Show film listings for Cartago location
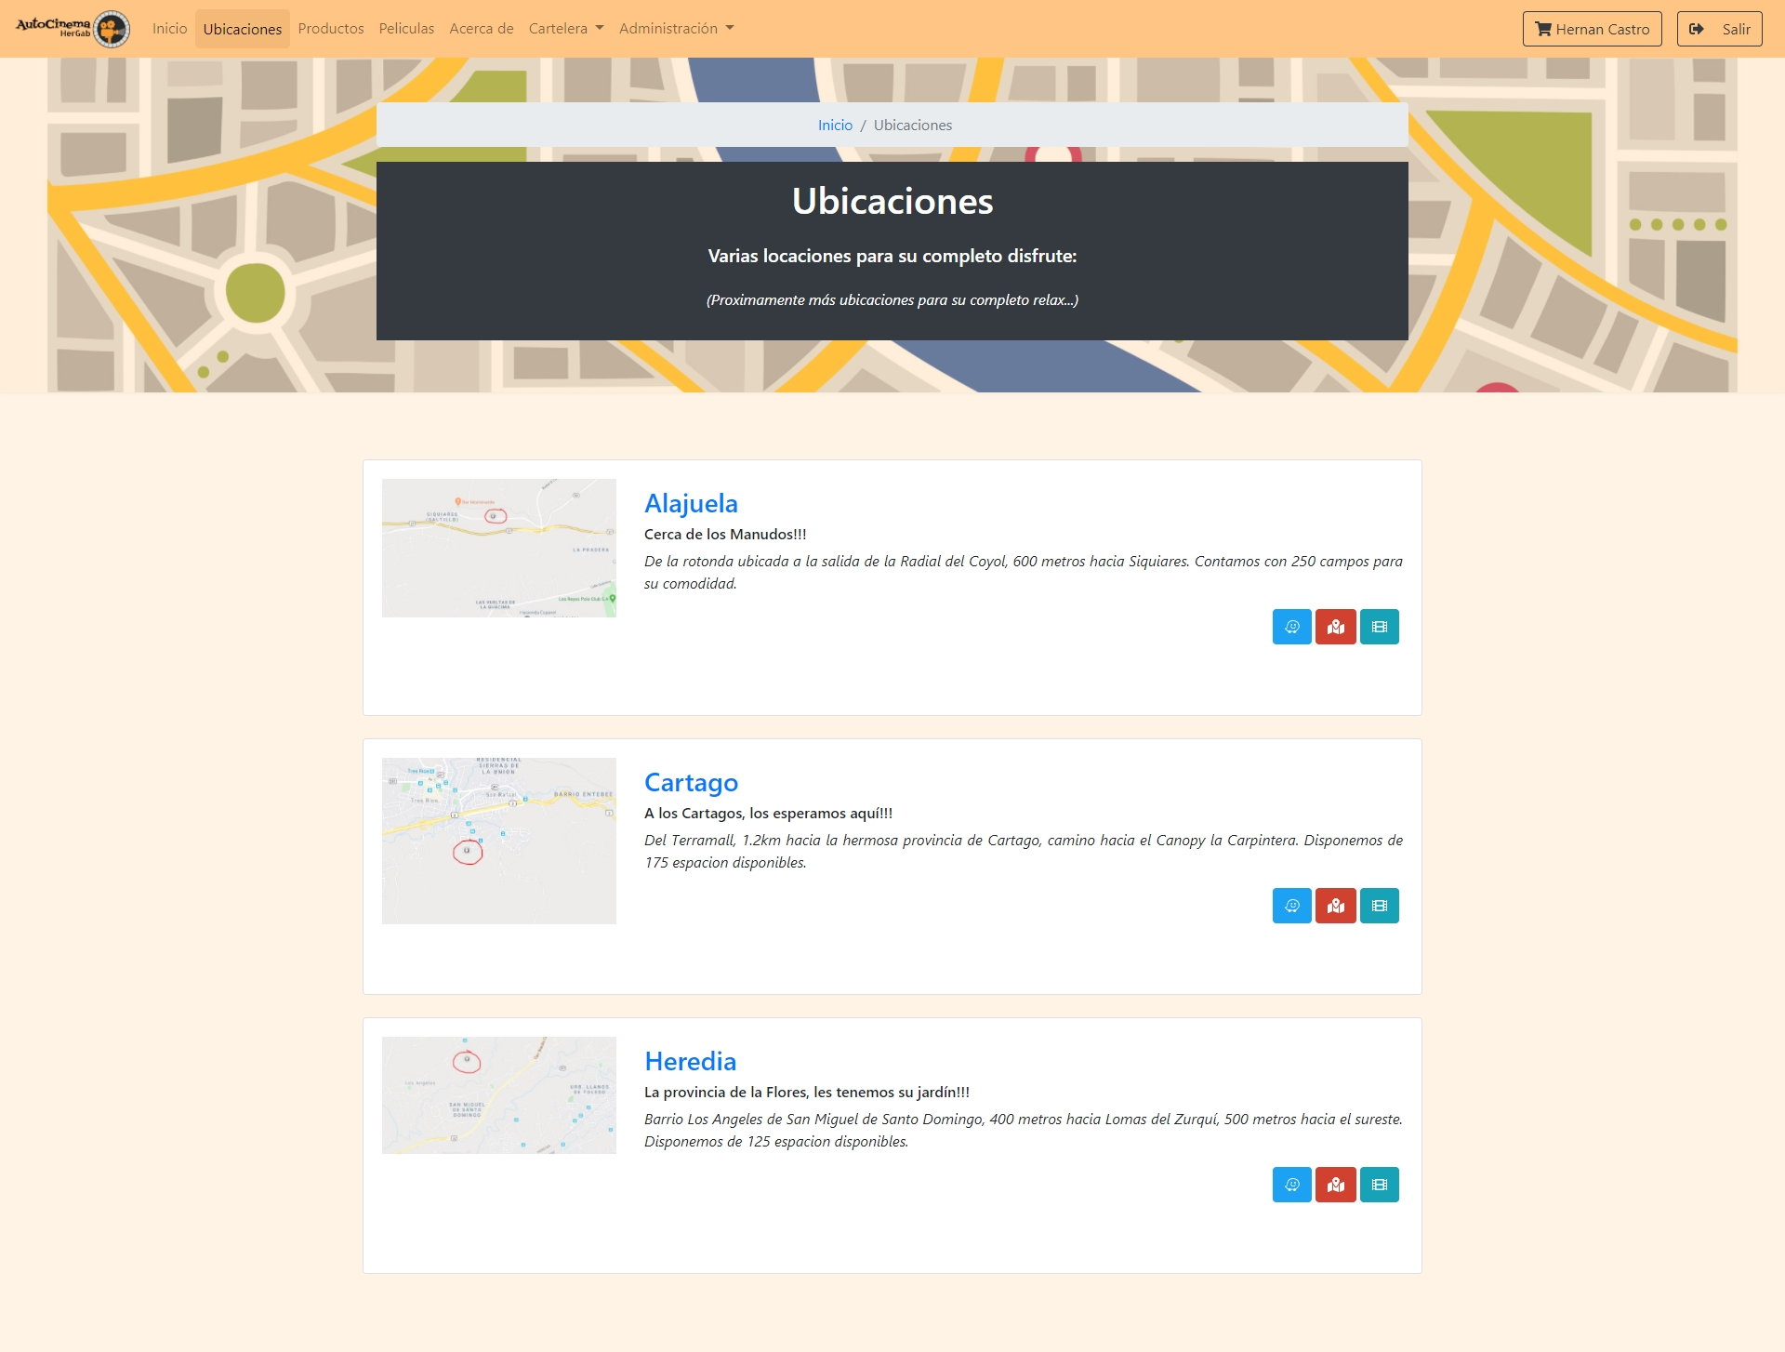Screen dimensions: 1785x1352 click(x=1379, y=906)
